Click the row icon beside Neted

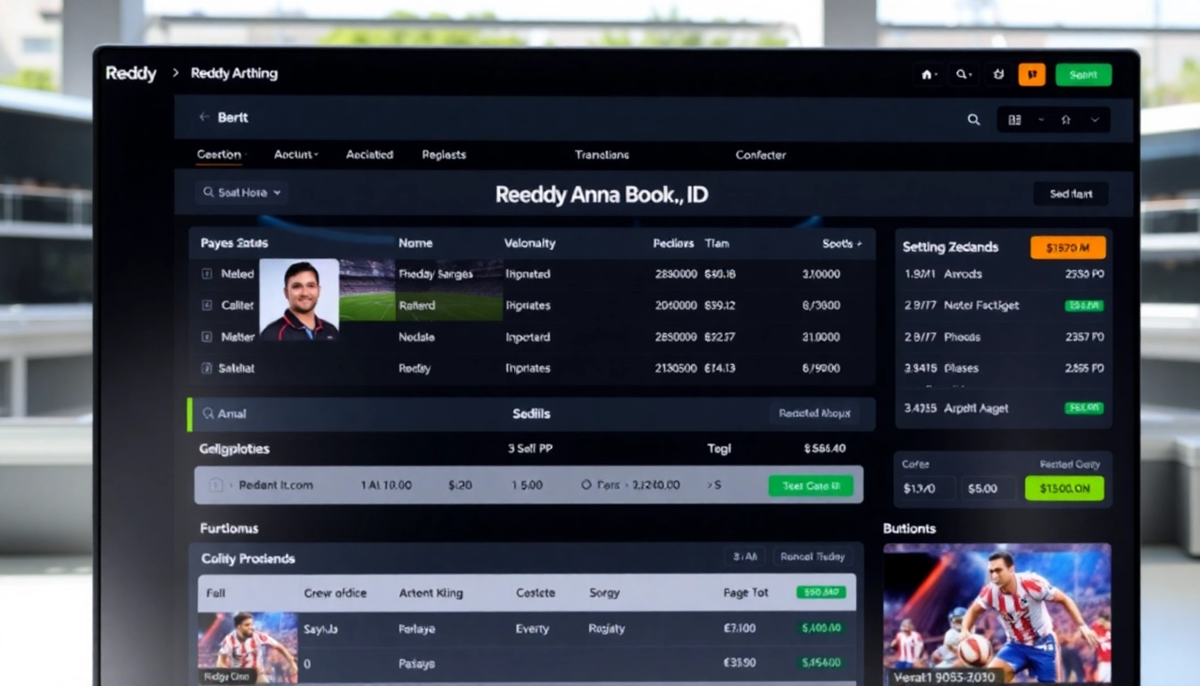(206, 274)
